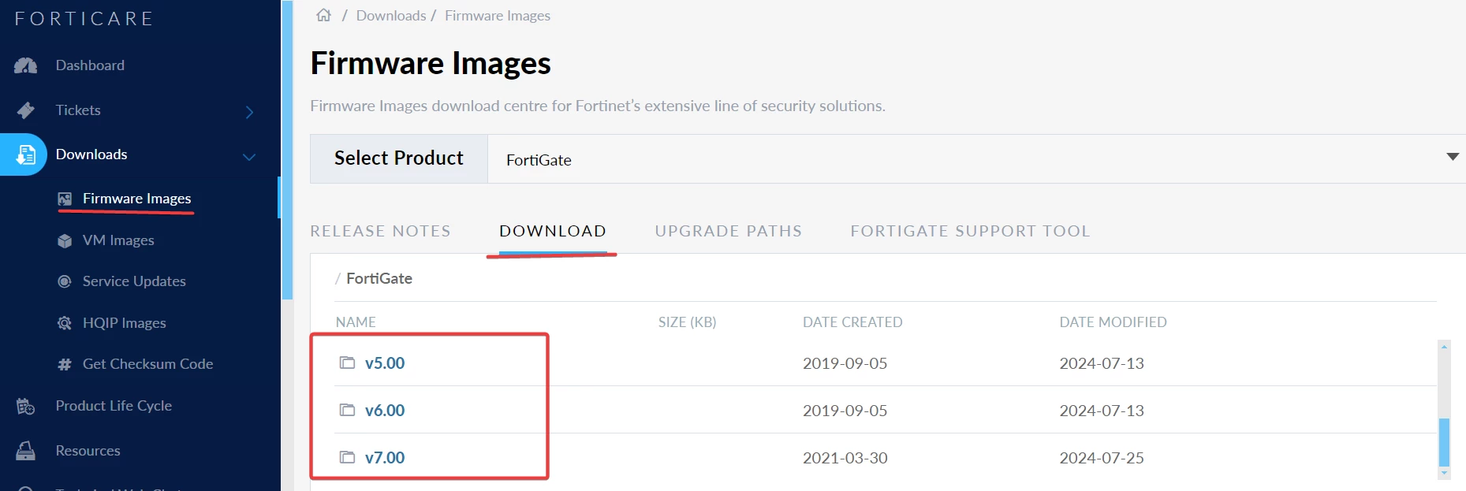Click the Downloads icon in sidebar
This screenshot has height=491, width=1466.
[25, 154]
